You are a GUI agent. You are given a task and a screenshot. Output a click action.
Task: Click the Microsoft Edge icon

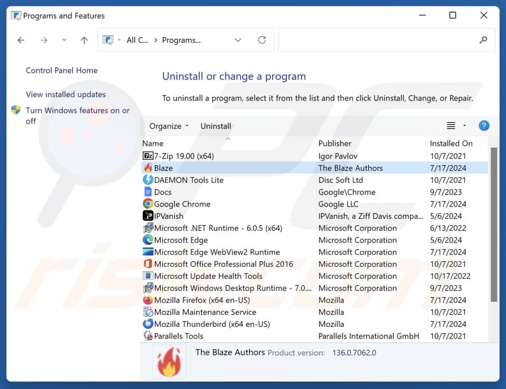click(148, 240)
